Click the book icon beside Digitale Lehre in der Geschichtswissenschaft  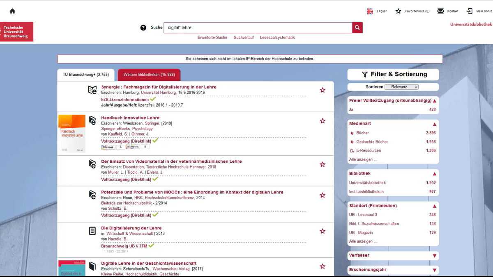92,266
